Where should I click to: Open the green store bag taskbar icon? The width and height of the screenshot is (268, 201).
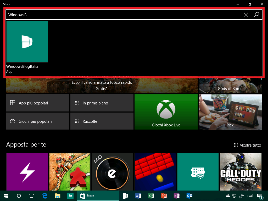[70, 196]
